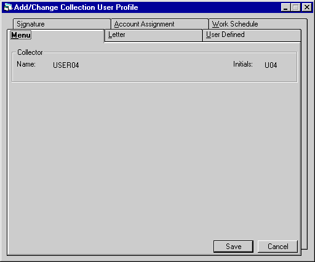This screenshot has width=315, height=262.
Task: Minimize the Collection User Profile window
Action: [285, 7]
